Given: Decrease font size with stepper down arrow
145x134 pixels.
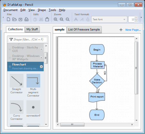Looking at the screenshot, I should coord(136,21).
